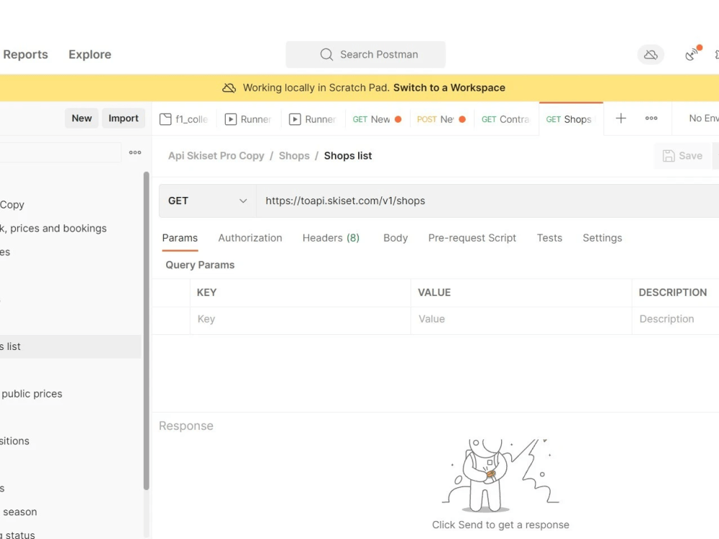Switch to the Headers (8) tab
This screenshot has width=719, height=539.
coord(330,238)
